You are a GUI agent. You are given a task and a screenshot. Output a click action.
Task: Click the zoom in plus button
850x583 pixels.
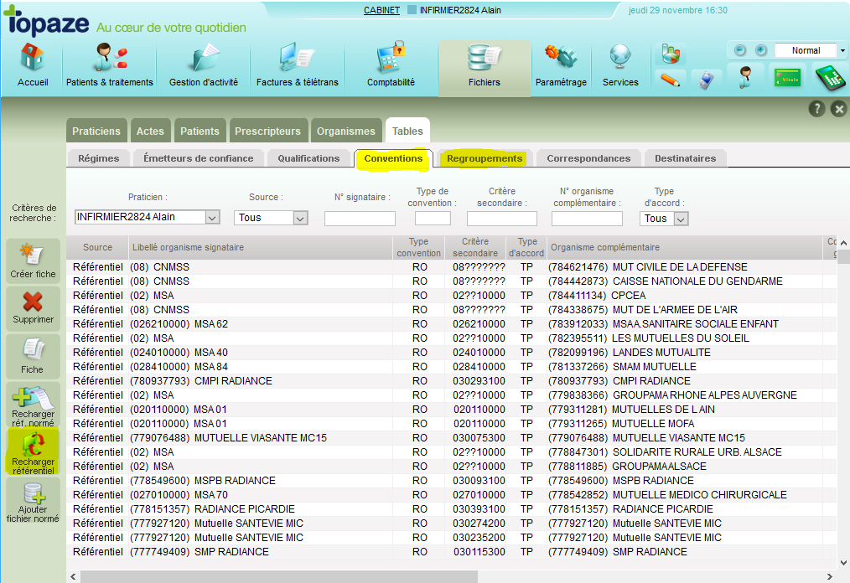click(761, 50)
